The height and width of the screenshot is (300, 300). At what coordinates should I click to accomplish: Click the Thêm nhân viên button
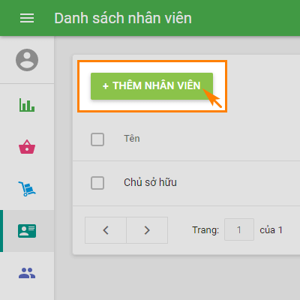151,86
